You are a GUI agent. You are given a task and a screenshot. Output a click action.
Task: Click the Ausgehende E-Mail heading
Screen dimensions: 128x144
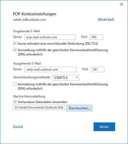tap(27, 64)
